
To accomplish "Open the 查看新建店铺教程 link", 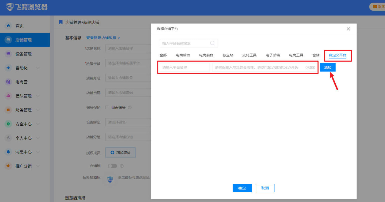I will click(x=103, y=38).
